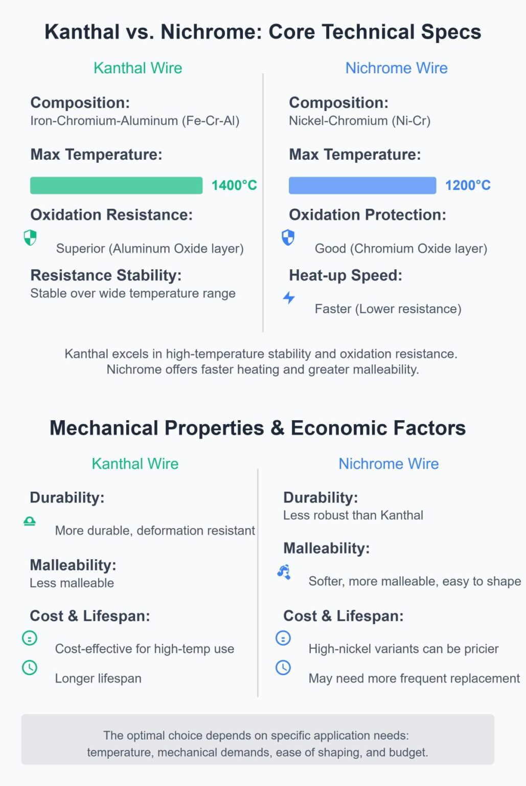Click the blue cost icon near High-nickel variants
Viewport: 526px width, 786px height.
tap(283, 638)
